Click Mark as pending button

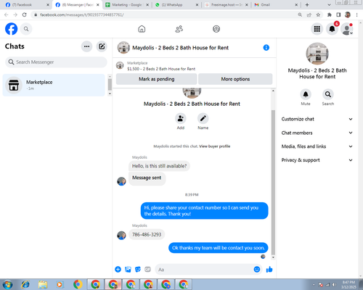pos(157,79)
